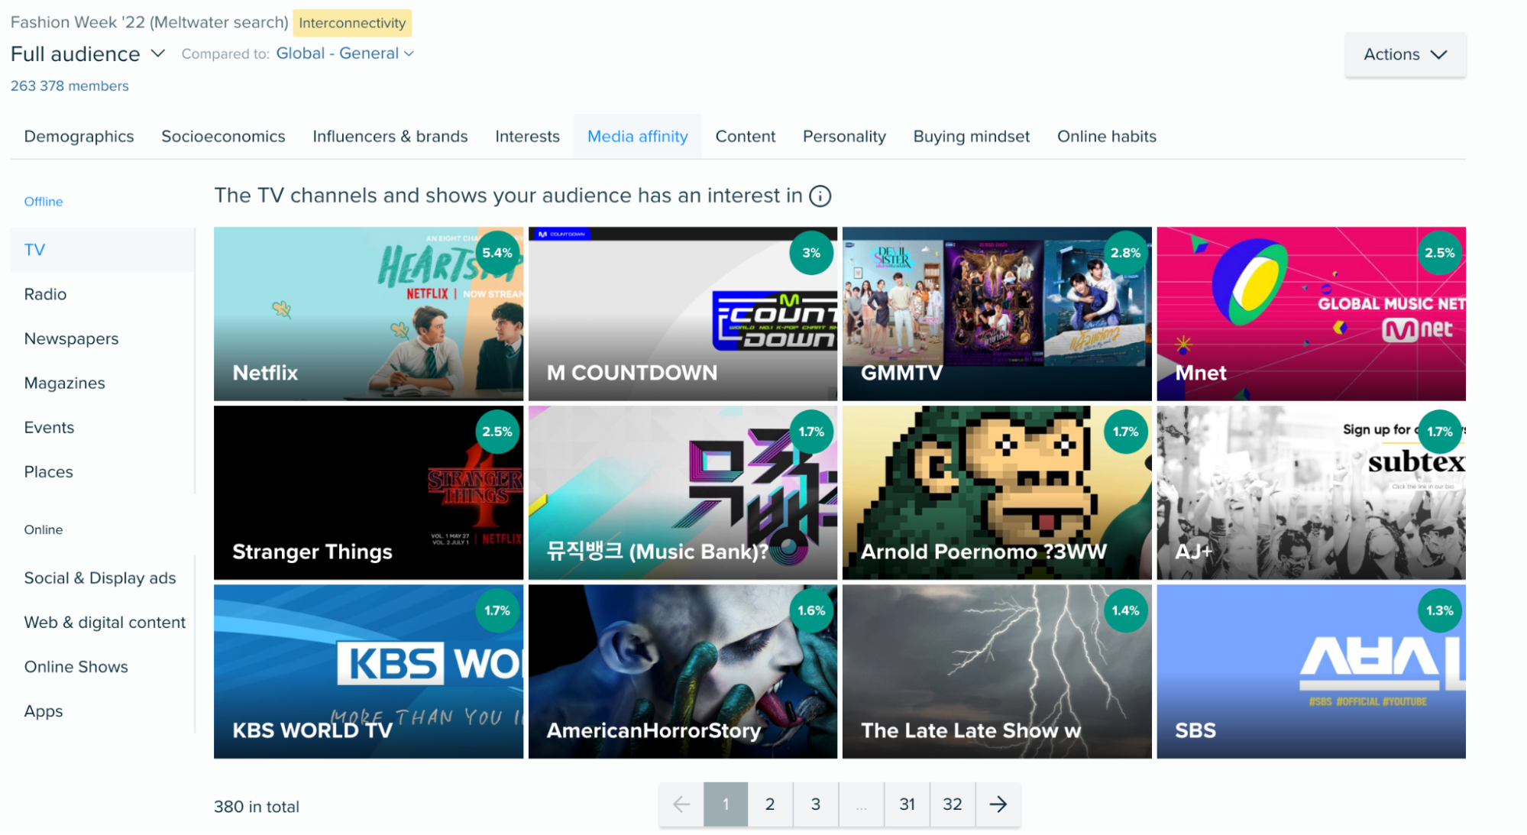Screen dimensions: 1527x835
Task: Open The Late Late Show card
Action: [x=997, y=671]
